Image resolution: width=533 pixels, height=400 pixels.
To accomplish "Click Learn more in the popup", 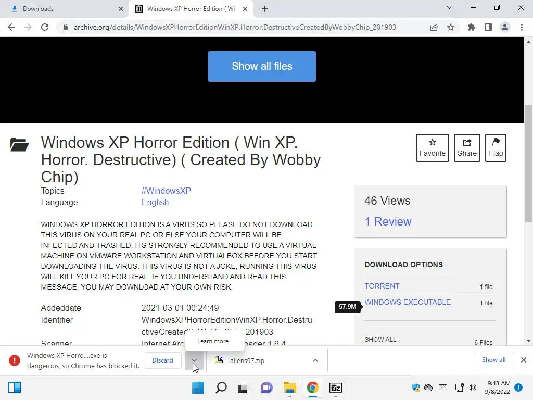I will click(x=213, y=341).
